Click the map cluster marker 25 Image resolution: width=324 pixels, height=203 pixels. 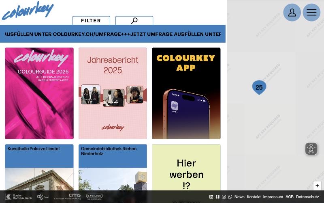click(259, 87)
